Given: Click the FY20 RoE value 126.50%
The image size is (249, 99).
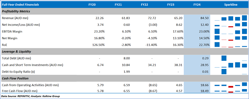Looking at the screenshot, I should (98, 45).
